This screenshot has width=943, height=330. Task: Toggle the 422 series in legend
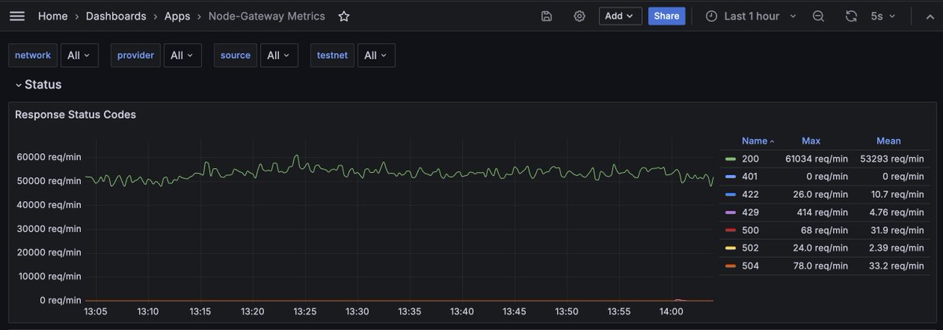click(749, 194)
